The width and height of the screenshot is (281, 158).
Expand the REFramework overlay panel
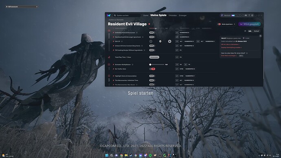[x=7, y=7]
